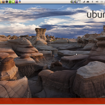Click the first green system monitor applet
Screen dimensions: 105x105
click(72, 2)
